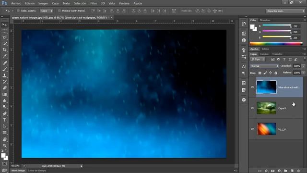Screen dimensions: 307x173
Task: Open the Ventana menu
Action: tap(124, 3)
